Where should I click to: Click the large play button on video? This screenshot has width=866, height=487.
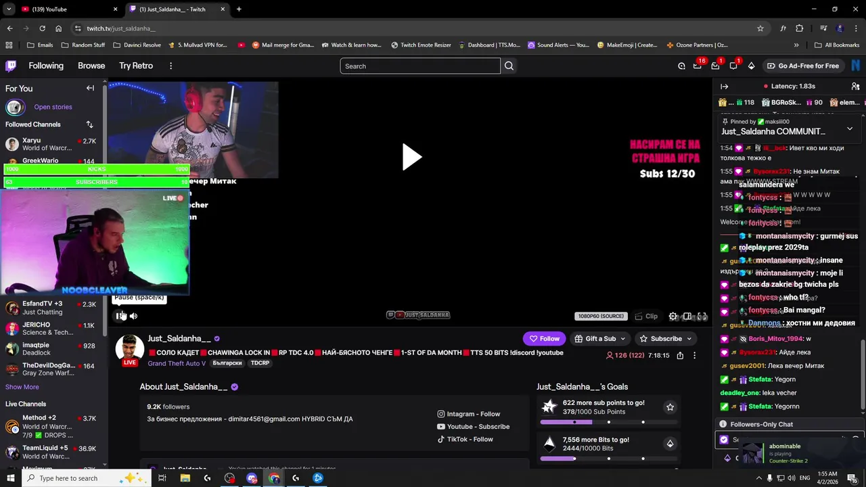click(411, 157)
